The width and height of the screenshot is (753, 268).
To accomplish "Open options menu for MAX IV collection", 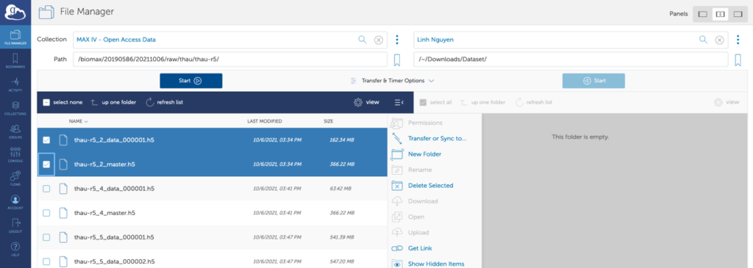I will tap(397, 40).
